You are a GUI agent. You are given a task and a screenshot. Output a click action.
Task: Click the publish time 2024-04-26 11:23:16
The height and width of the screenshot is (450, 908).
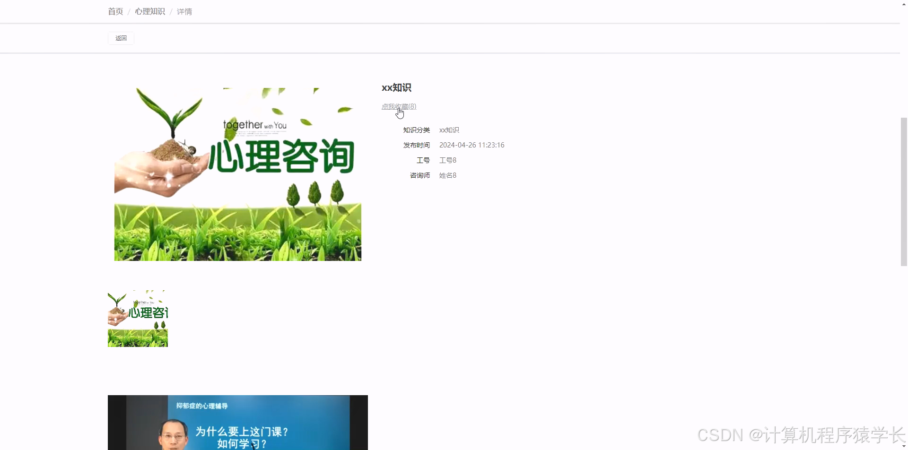point(471,145)
